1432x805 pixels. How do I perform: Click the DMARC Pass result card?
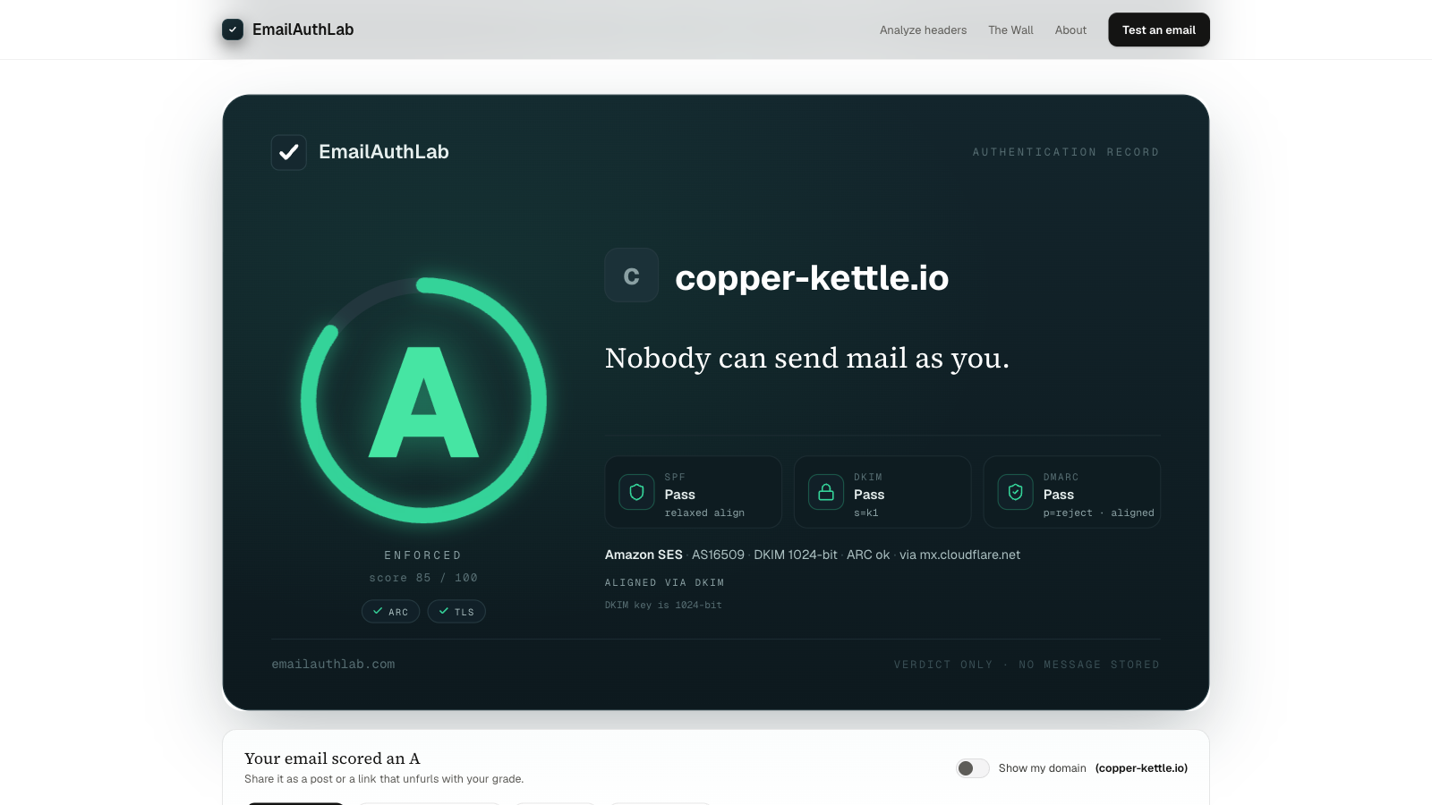[x=1072, y=492]
